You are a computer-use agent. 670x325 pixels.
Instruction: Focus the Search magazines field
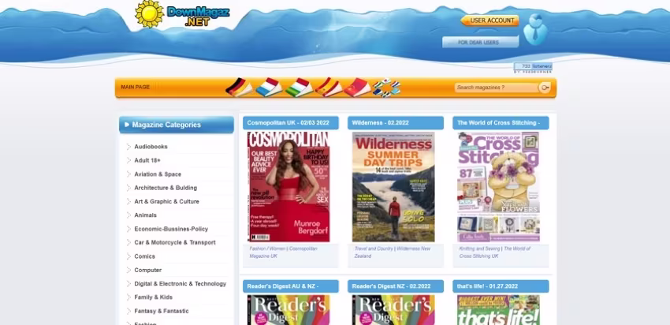(x=496, y=88)
